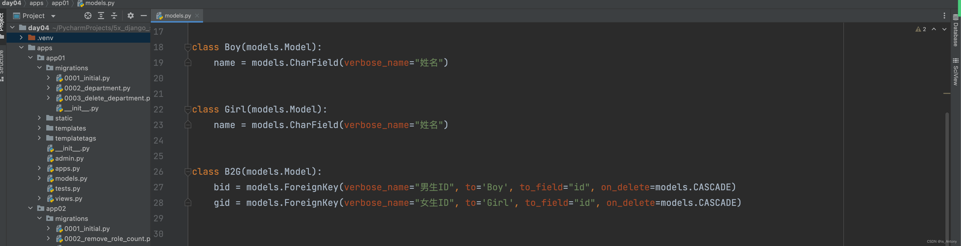Fold the Girl class at line 22

click(188, 109)
